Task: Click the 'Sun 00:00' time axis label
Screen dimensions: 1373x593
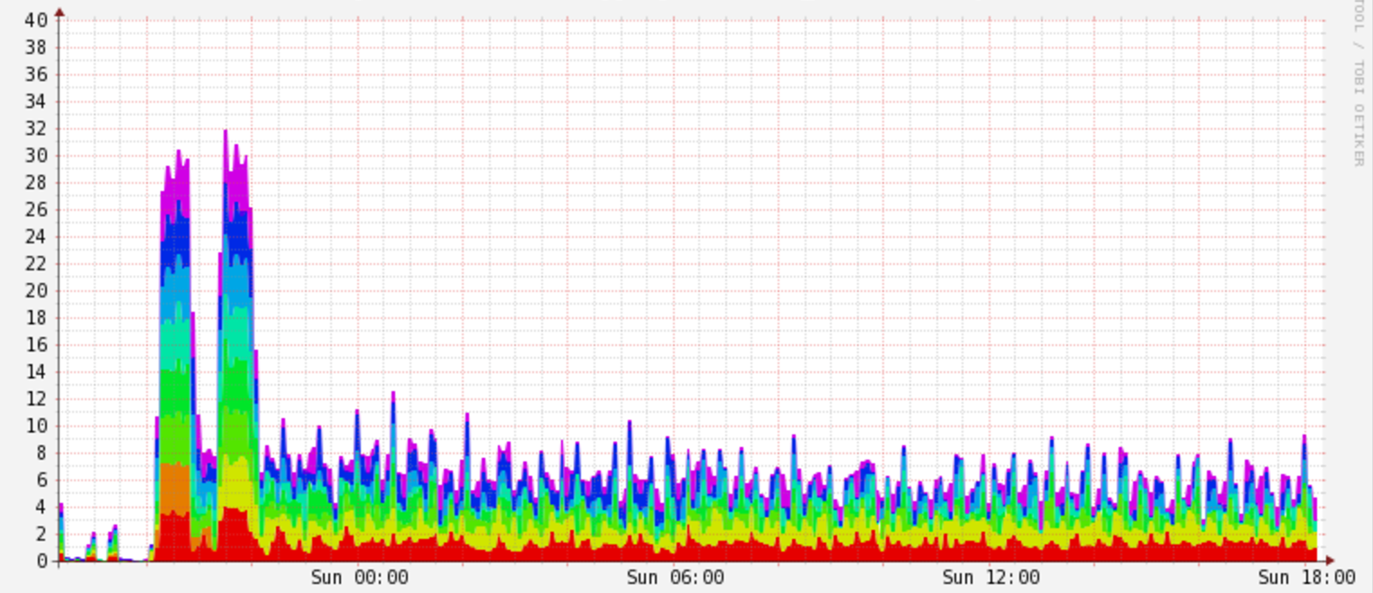Action: 359,578
